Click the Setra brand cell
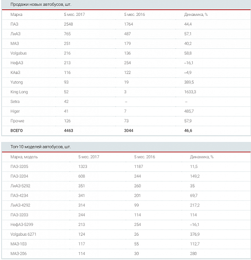The width and height of the screenshot is (251, 260). 15,102
